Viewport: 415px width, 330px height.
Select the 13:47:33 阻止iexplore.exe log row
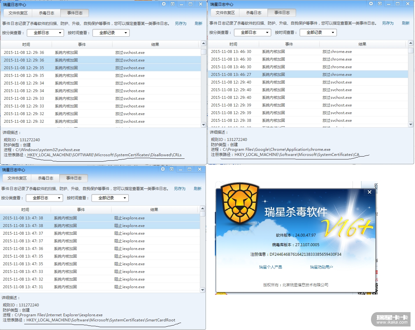pos(100,272)
